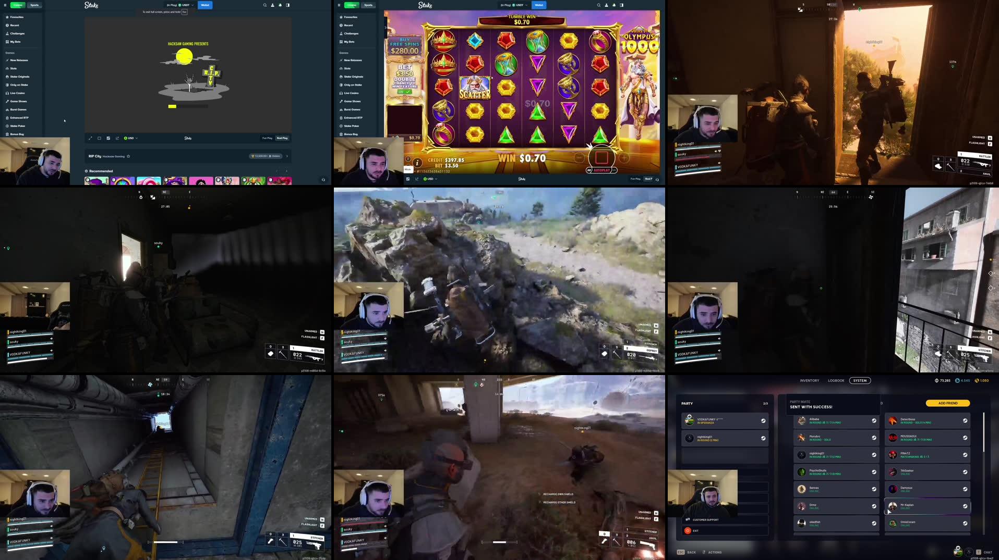Image resolution: width=999 pixels, height=560 pixels.
Task: Open the slot game info panel
Action: (416, 163)
